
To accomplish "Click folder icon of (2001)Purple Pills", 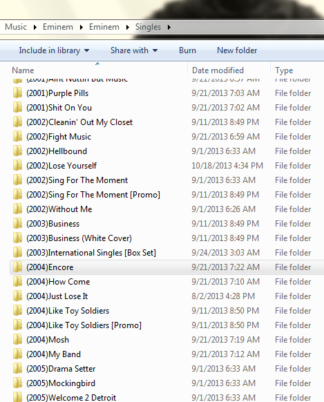I will click(17, 93).
